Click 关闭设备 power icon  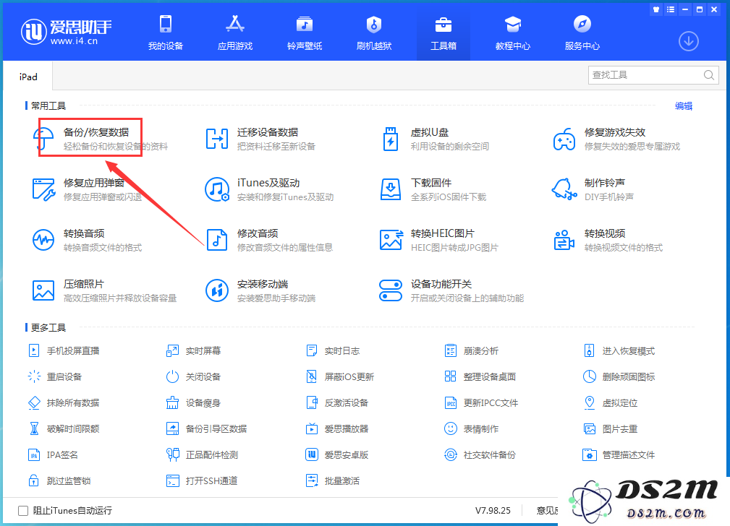(172, 376)
